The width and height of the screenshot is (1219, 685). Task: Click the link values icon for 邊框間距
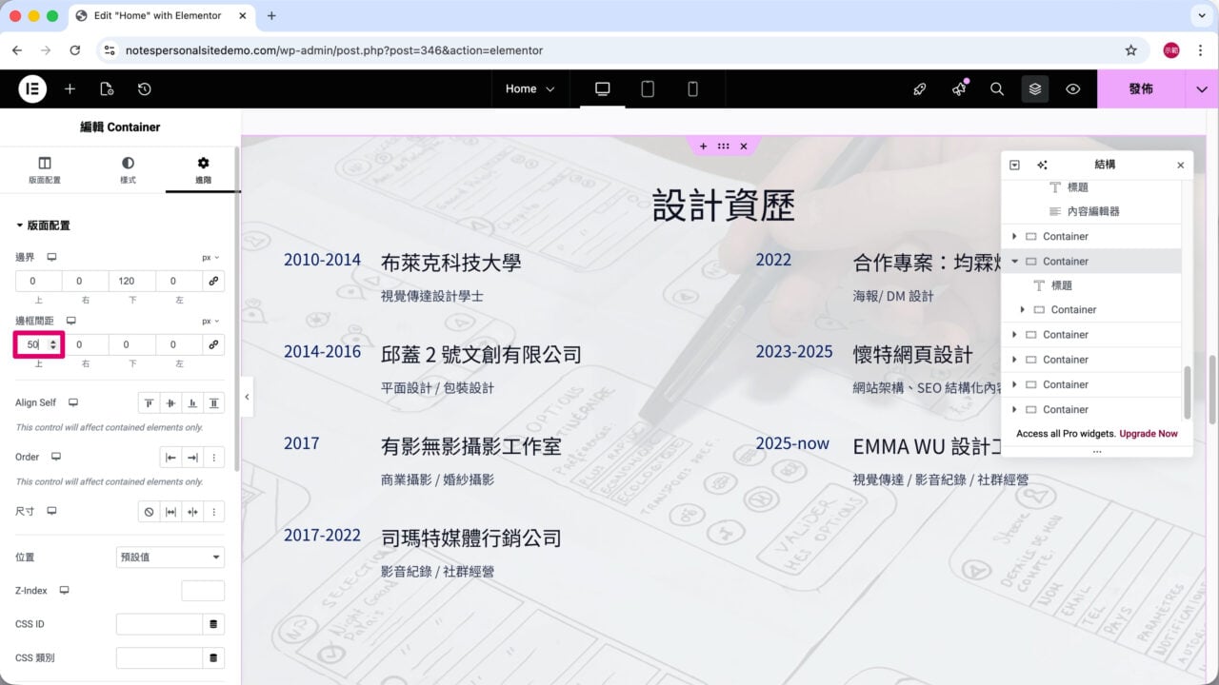coord(213,344)
